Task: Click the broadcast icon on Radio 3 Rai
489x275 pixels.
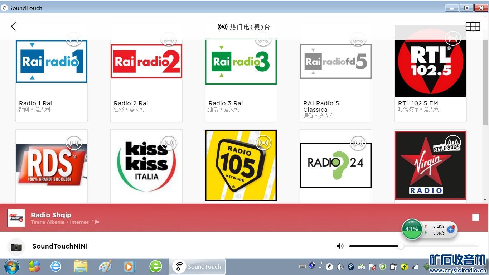Action: (263, 38)
